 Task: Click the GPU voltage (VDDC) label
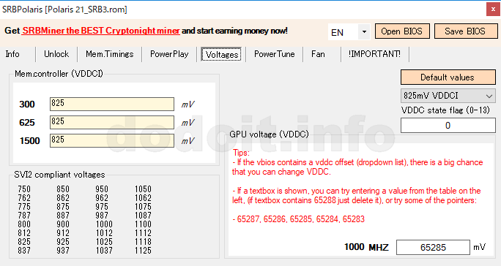pyautogui.click(x=269, y=134)
